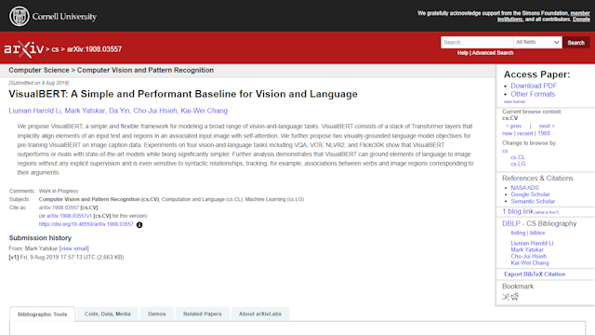The image size is (595, 335).
Task: Click the view email link
Action: tap(74, 248)
